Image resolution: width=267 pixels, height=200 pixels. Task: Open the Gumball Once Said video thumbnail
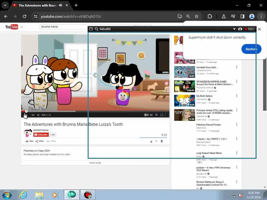184,72
